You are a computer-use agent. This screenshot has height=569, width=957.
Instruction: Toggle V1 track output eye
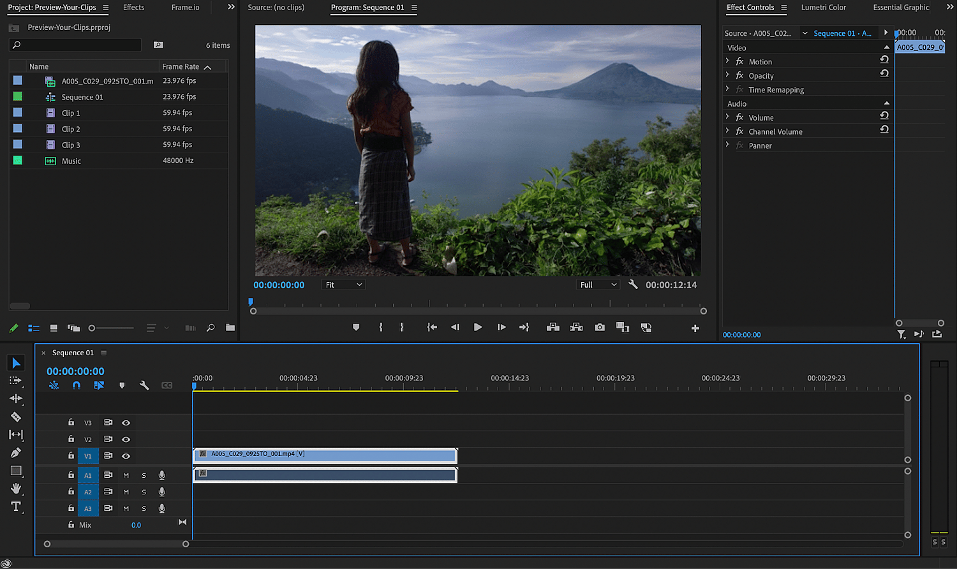pos(126,456)
